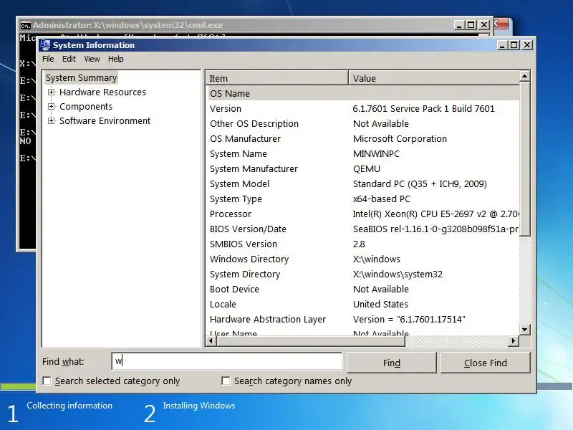Select the BIOS Version/Date row
Screen dimensions: 573x430
click(x=363, y=229)
